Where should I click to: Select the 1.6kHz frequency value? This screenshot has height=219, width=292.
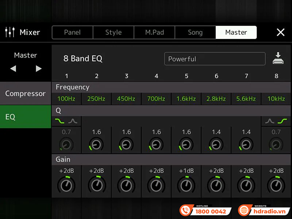(x=186, y=99)
